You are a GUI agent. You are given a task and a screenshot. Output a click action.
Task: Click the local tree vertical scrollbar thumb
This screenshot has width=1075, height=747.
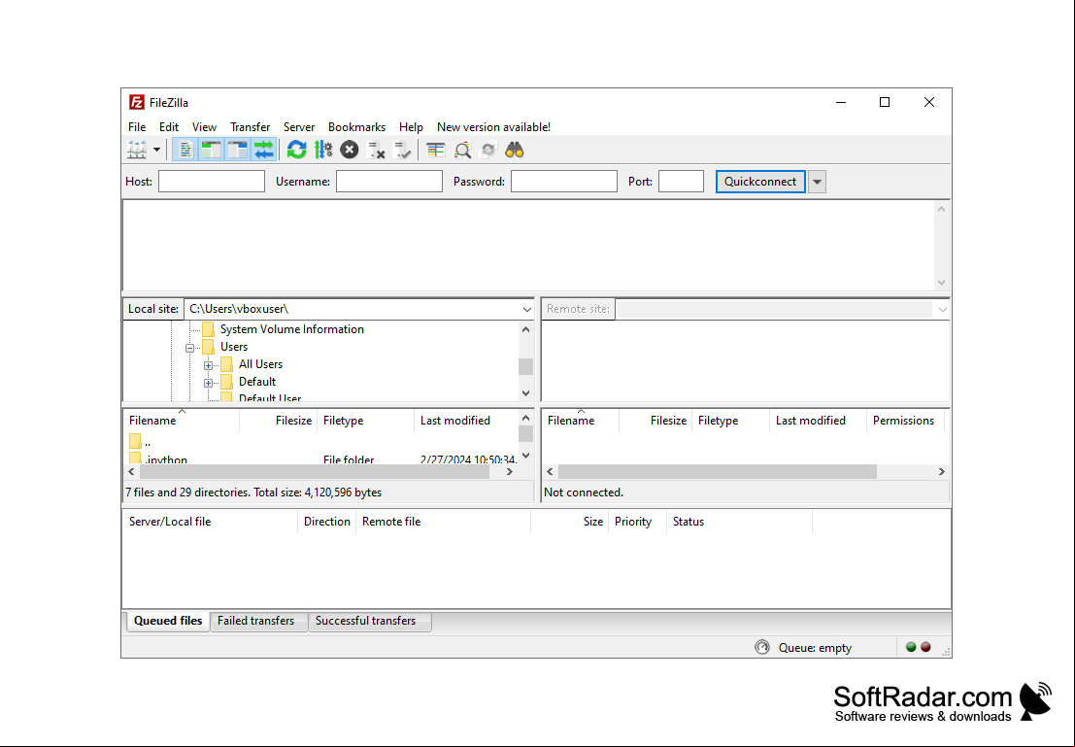point(525,366)
